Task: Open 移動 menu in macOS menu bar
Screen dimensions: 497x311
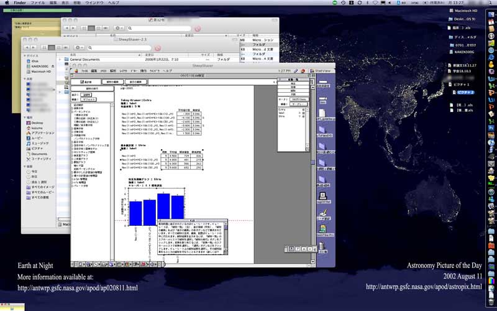Action: coord(76,2)
